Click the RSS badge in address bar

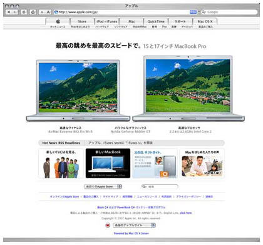(193, 12)
